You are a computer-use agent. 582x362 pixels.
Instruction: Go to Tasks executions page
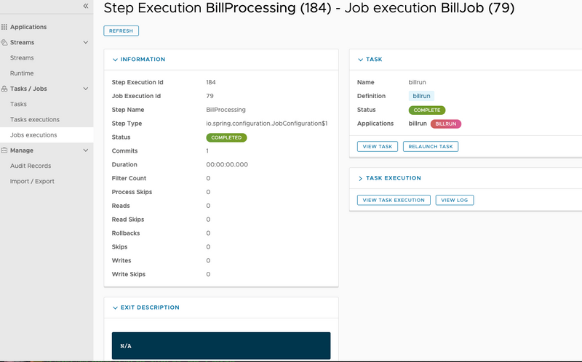[35, 119]
